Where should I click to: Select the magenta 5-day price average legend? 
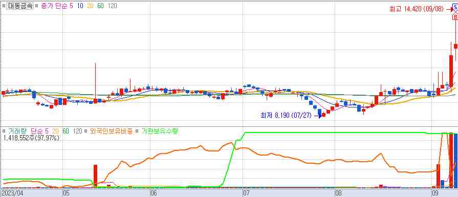point(72,6)
